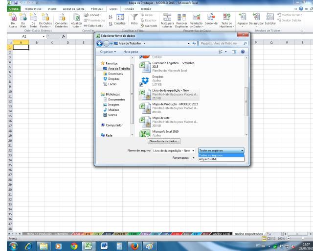Click the dialog help question mark icon

click(x=243, y=52)
